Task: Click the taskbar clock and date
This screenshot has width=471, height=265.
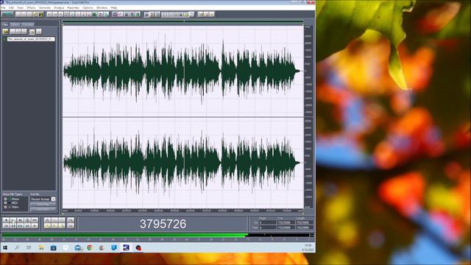Action: point(308,248)
